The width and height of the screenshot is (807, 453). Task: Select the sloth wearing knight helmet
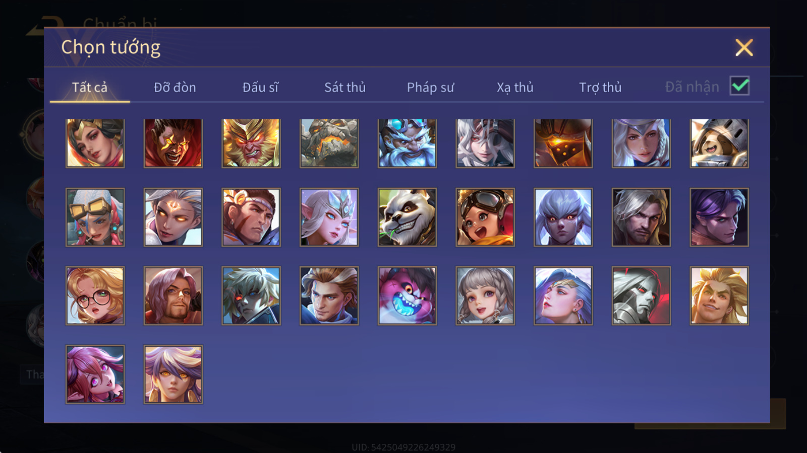(719, 143)
